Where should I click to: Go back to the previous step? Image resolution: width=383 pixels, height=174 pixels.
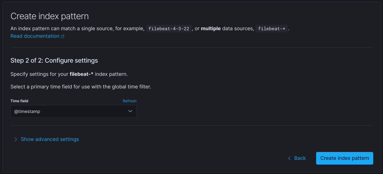300,158
